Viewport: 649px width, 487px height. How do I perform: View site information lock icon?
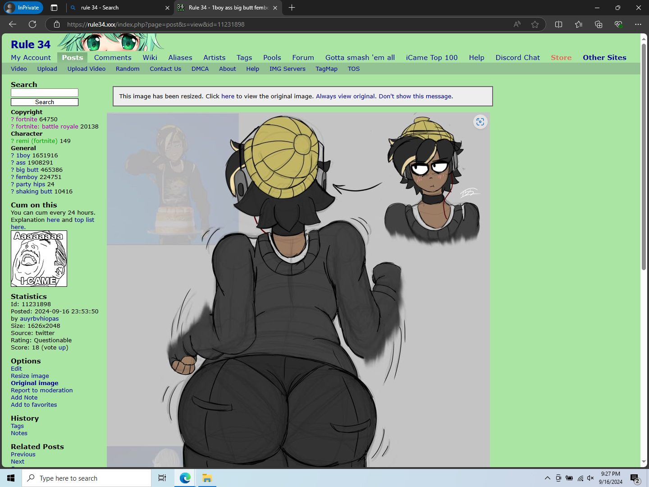pos(57,24)
